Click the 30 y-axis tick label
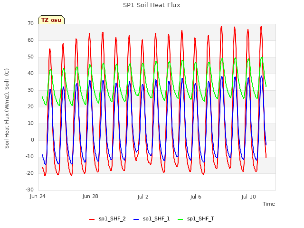 (30, 90)
